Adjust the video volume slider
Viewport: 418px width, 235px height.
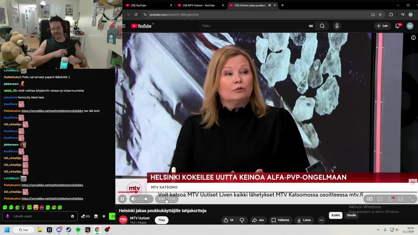point(142,199)
